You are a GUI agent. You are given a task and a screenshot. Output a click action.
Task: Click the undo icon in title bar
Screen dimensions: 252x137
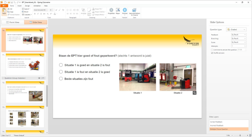pos(15,2)
